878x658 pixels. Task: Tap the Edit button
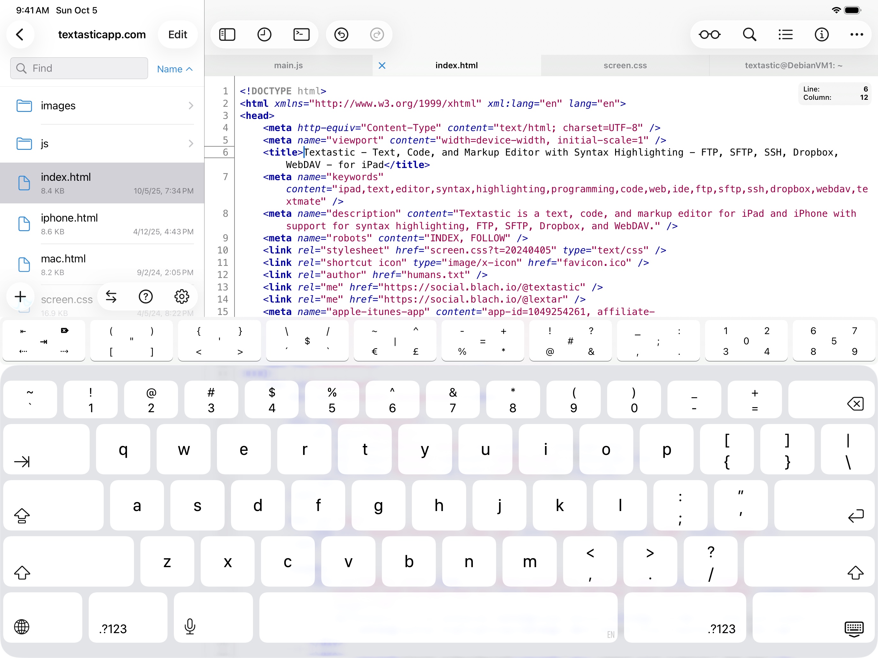(177, 34)
